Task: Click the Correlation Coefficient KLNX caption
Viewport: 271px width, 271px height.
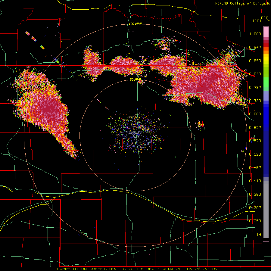Action: 137,269
